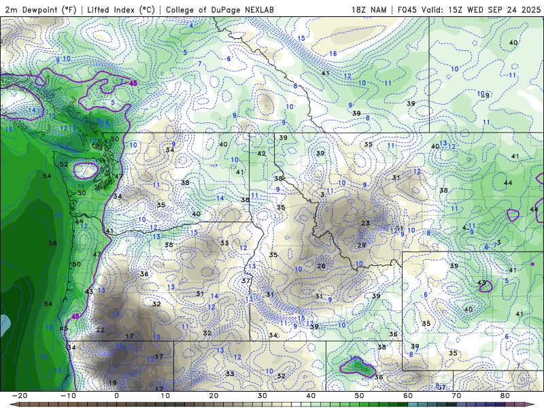The height and width of the screenshot is (408, 544).
Task: Click the 60 tick label on the color scale
Action: [x=408, y=396]
